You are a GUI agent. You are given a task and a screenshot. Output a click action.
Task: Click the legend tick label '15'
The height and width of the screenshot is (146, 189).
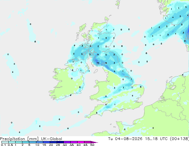click(x=44, y=145)
